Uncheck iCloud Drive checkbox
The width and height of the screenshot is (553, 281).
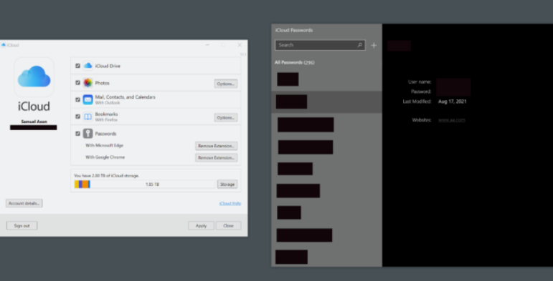(77, 66)
